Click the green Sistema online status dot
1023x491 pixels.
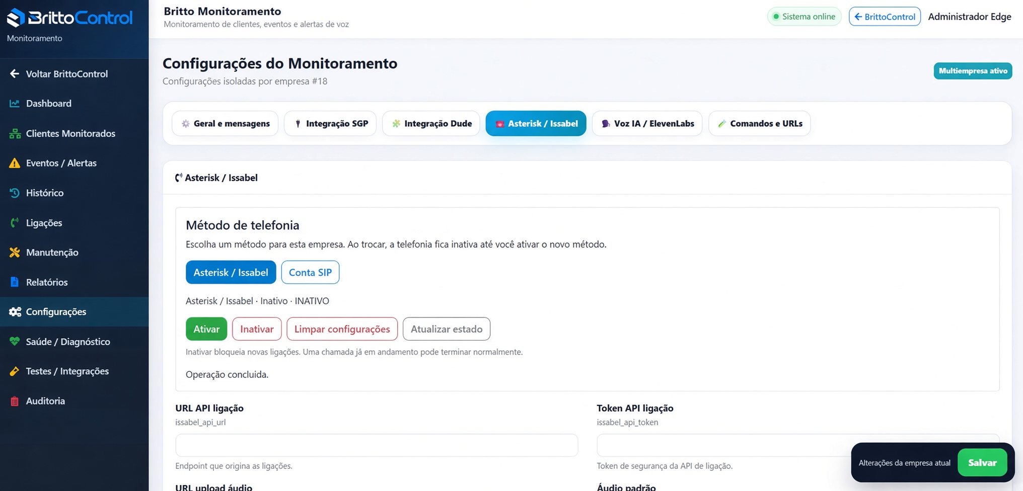pos(776,17)
